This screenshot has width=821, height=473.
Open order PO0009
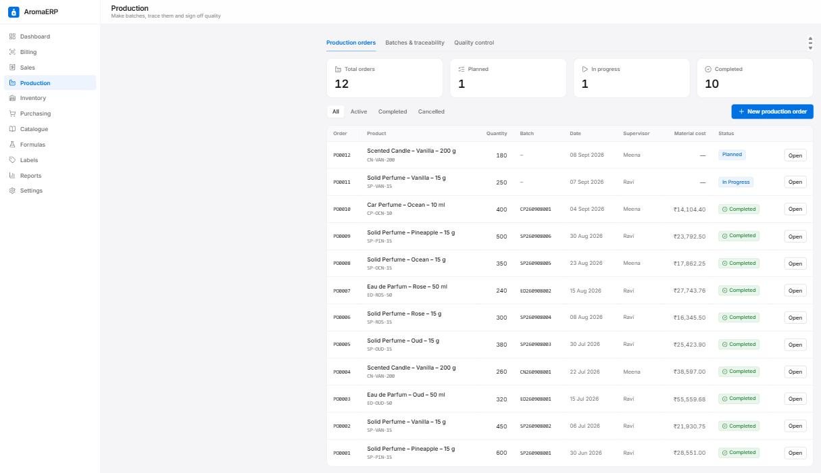point(795,236)
